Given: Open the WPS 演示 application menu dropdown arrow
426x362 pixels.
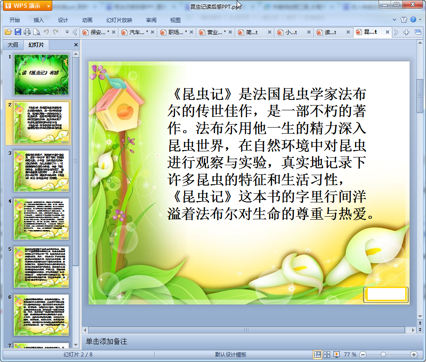Looking at the screenshot, I should click(48, 6).
